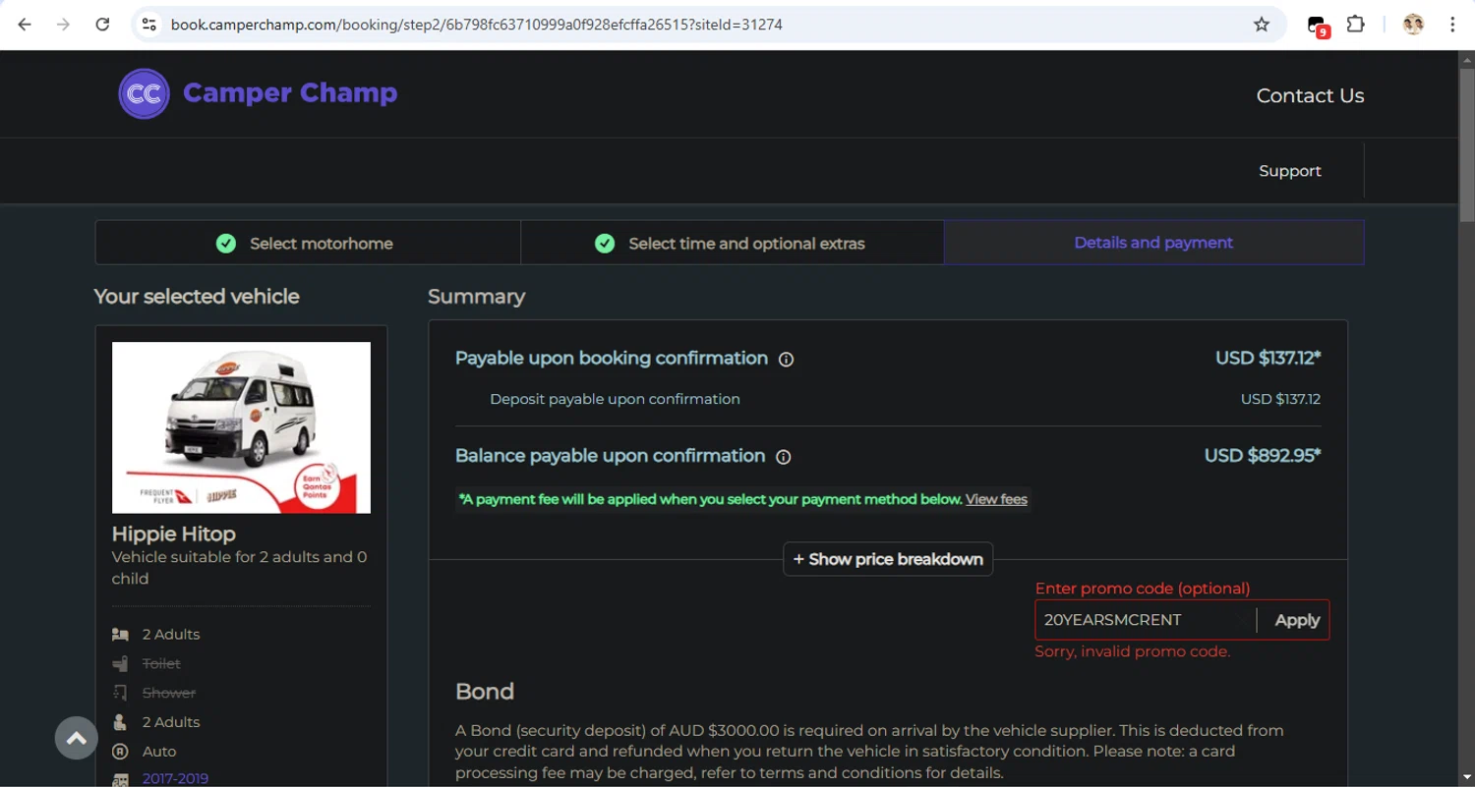Open Chrome three-dot menu
1475x787 pixels.
pos(1452,25)
